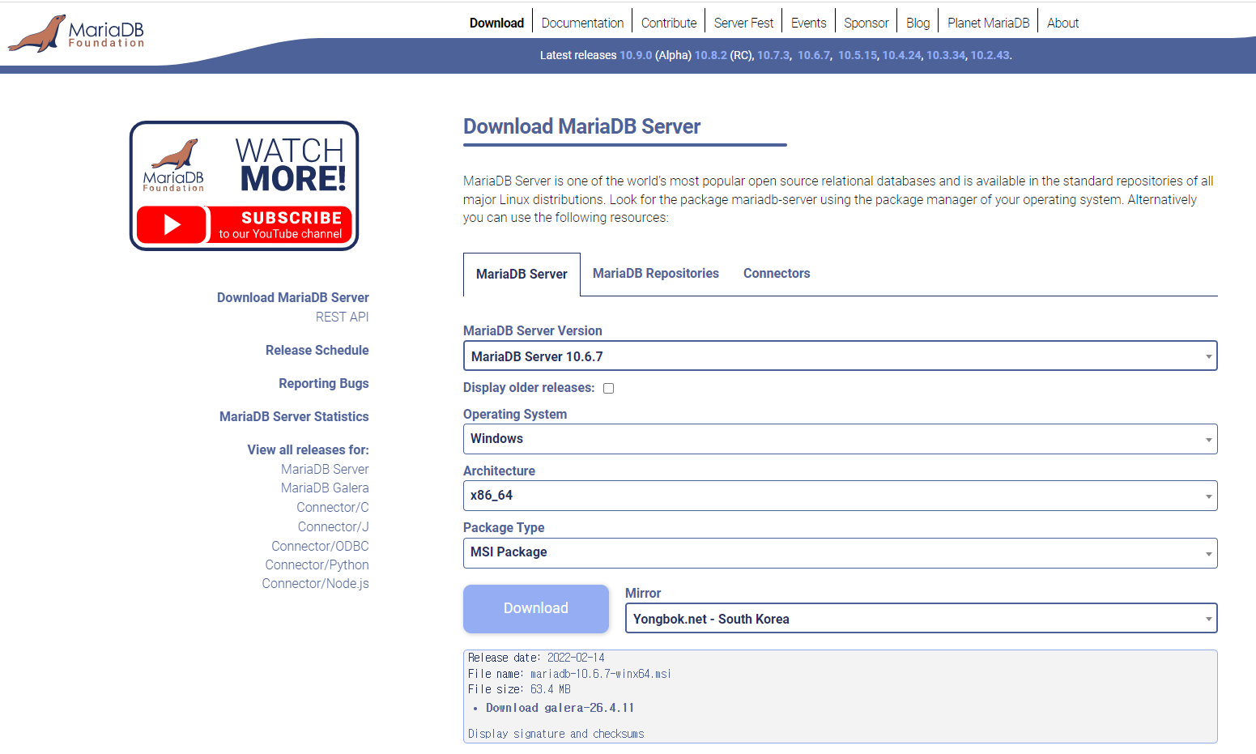
Task: Click file name mariadb-10.6.7-winx64.msi text
Action: (x=600, y=674)
